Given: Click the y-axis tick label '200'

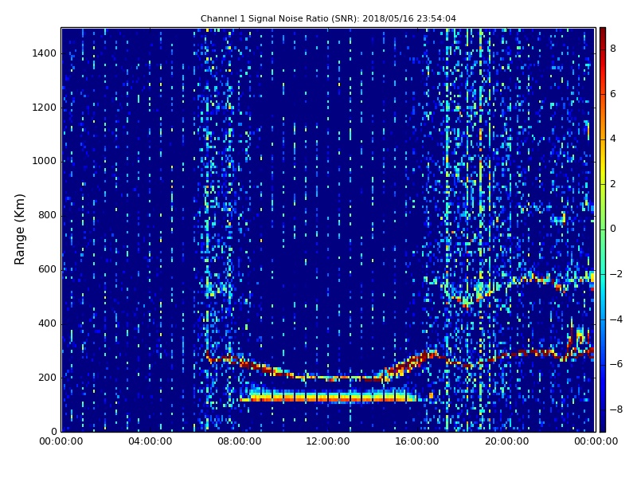Looking at the screenshot, I should click(x=47, y=378).
